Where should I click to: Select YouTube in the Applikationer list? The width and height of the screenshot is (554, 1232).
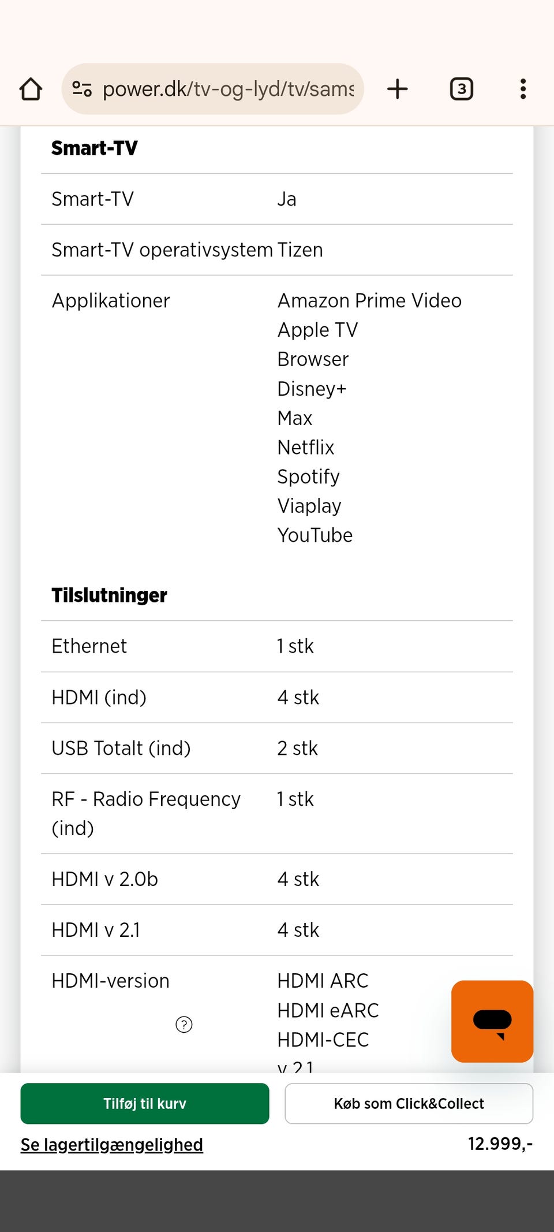tap(315, 535)
